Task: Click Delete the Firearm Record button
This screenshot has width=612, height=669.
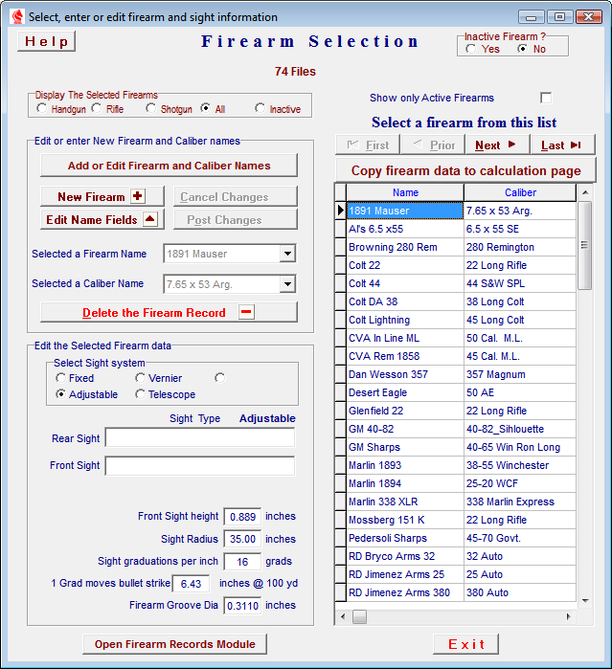Action: pyautogui.click(x=169, y=312)
